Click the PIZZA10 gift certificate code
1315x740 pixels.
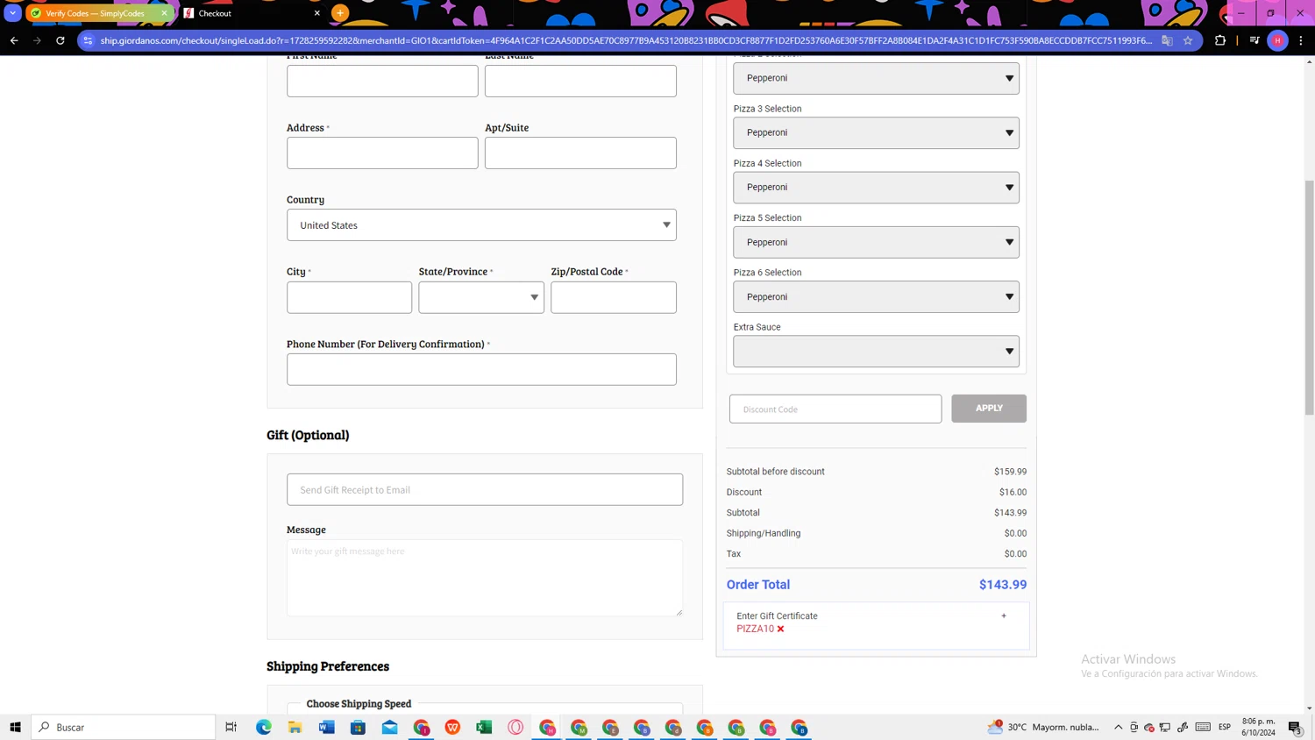click(x=755, y=629)
